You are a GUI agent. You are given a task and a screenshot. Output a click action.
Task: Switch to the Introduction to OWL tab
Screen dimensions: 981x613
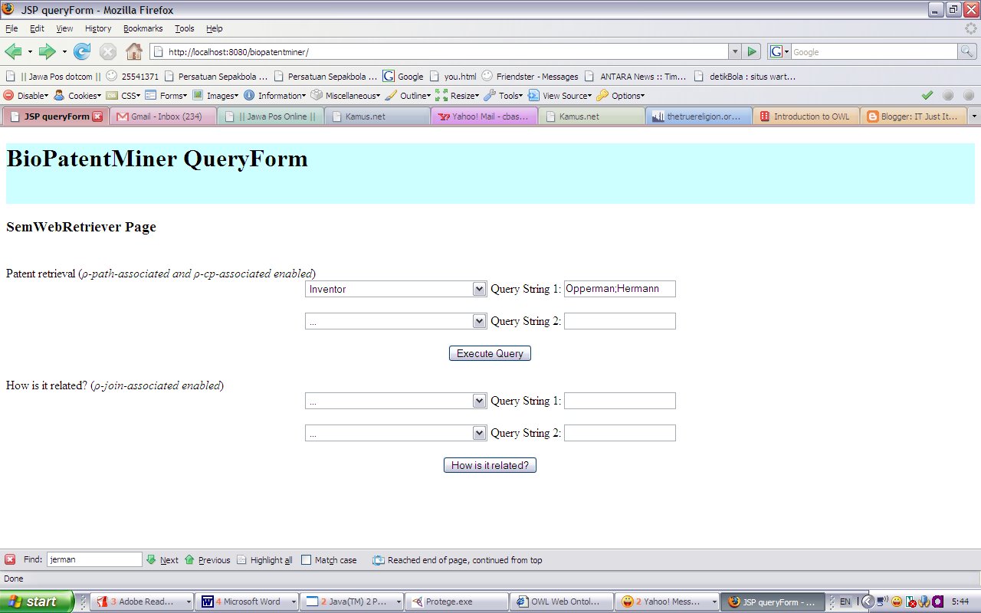tap(806, 116)
